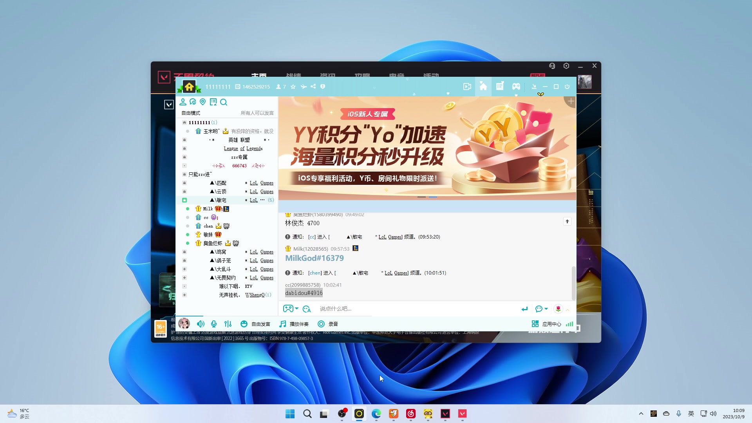Screen dimensions: 752x423
Task: Expand the gift panel with up chevron
Action: pos(568,310)
